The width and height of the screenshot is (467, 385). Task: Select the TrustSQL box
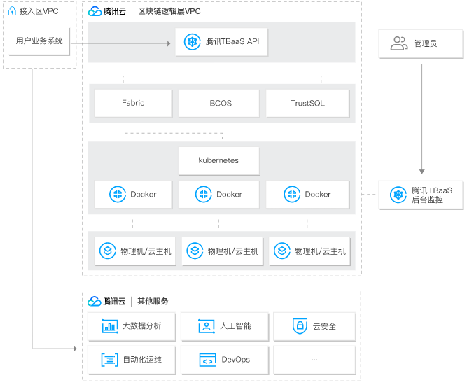coord(307,104)
